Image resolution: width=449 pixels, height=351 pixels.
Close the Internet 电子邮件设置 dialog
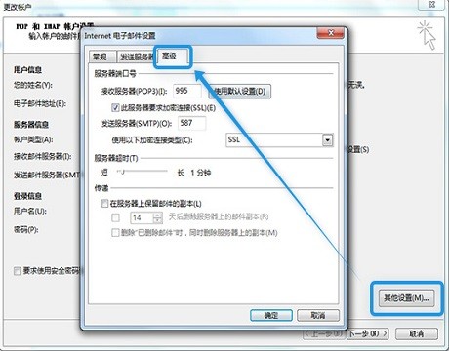(x=330, y=33)
